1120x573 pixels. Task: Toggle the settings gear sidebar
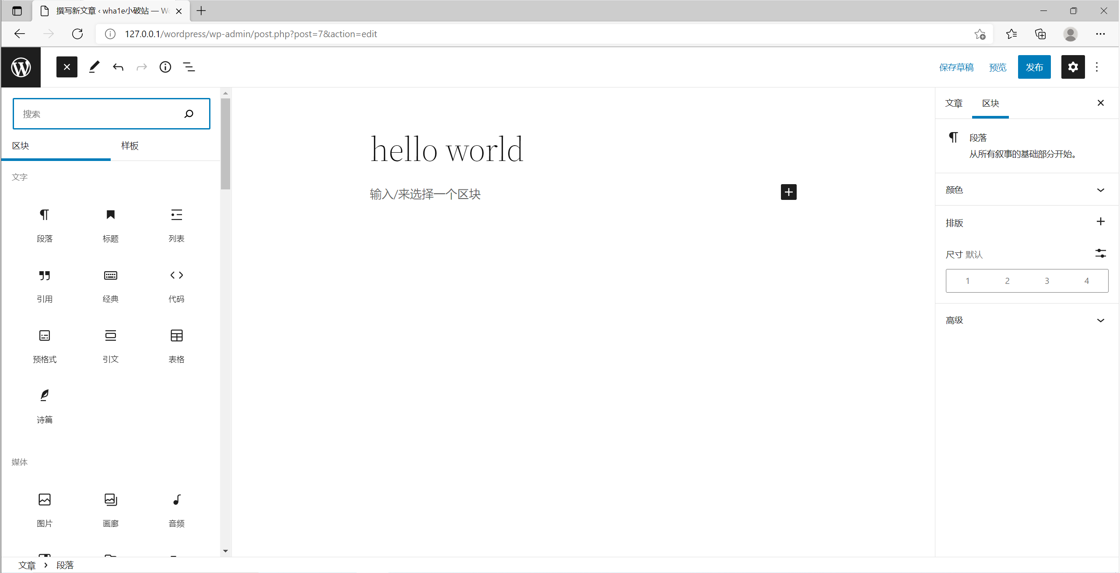click(1073, 67)
